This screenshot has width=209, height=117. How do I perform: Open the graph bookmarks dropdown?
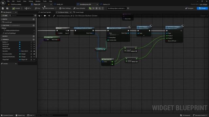40,16
